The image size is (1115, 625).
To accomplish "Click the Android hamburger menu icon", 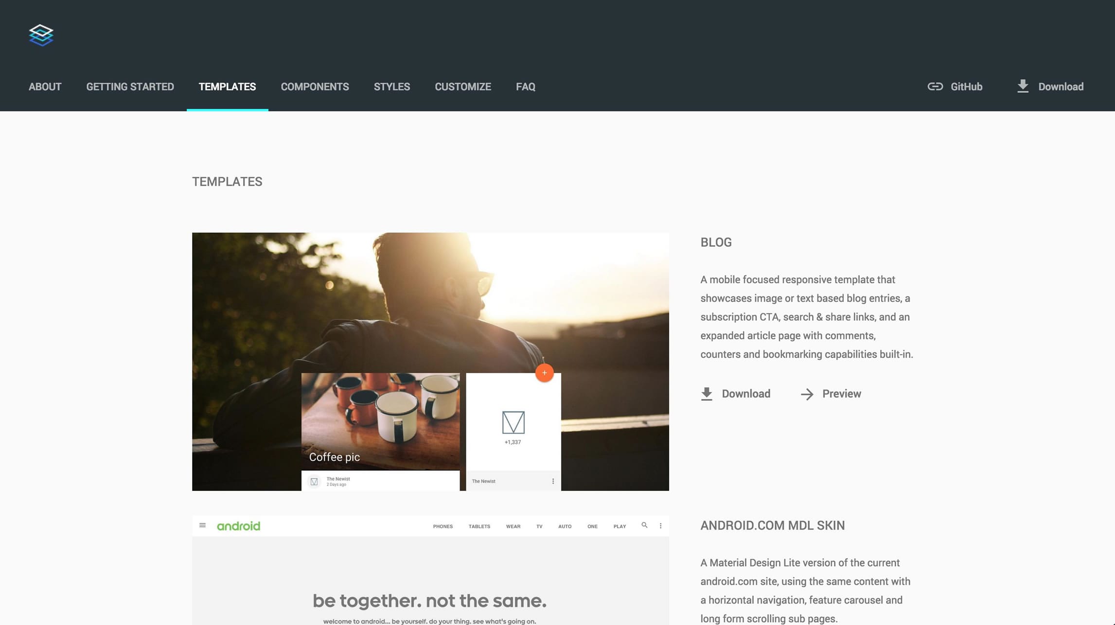I will [201, 525].
